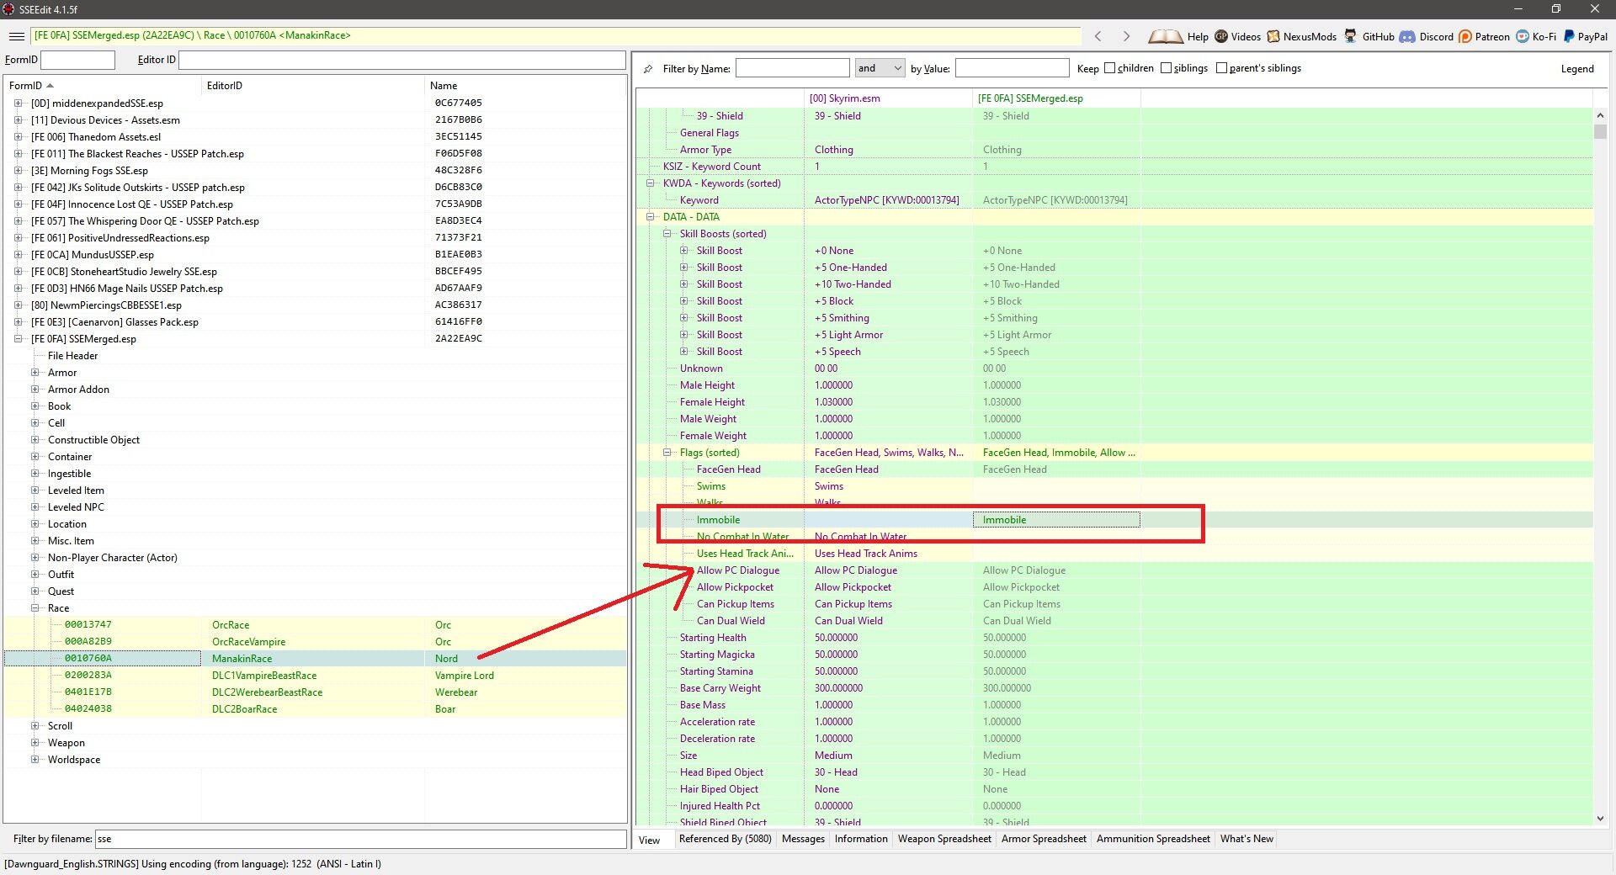
Task: Collapse KWDA - Keywords (sorted) section
Action: [x=651, y=183]
